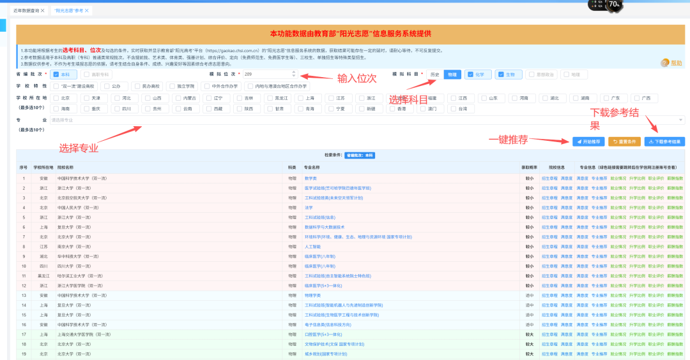Close the "阳光志愿"参考 tab
The width and height of the screenshot is (690, 360).
point(87,11)
